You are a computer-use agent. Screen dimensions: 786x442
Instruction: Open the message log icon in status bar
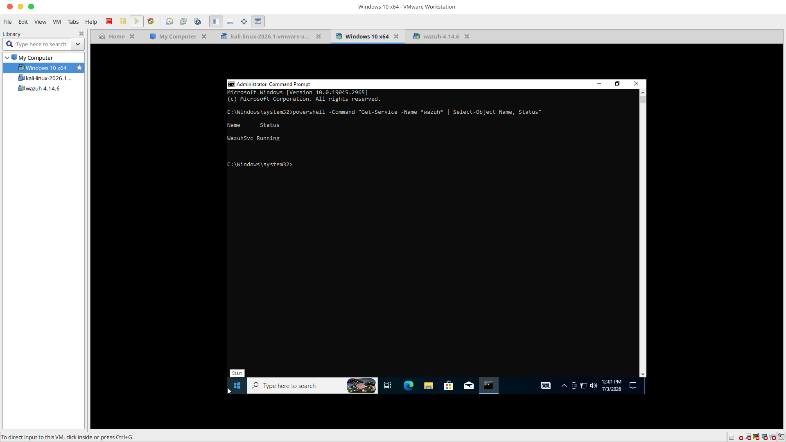click(781, 437)
